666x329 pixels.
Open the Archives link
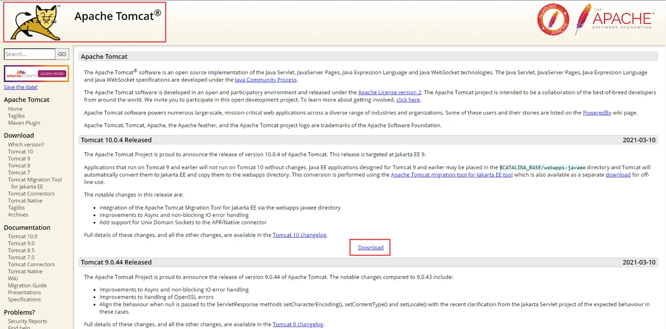18,215
